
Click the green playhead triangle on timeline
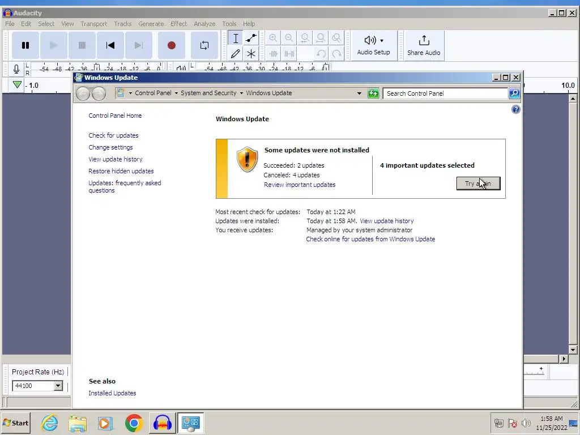click(17, 85)
